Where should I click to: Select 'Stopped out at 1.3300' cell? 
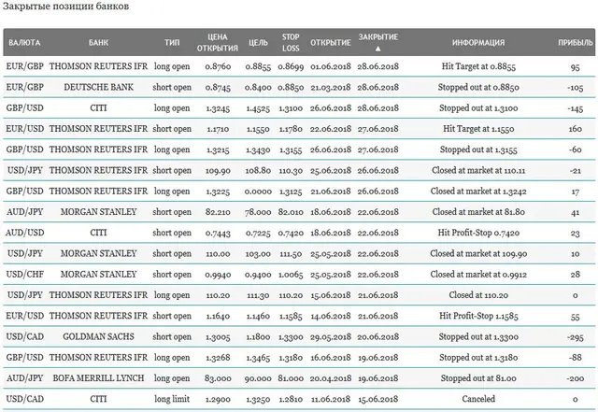478,337
